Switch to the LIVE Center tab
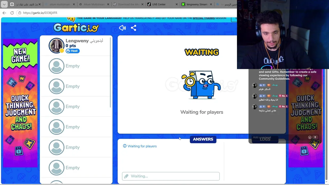The height and width of the screenshot is (185, 329). (x=162, y=4)
